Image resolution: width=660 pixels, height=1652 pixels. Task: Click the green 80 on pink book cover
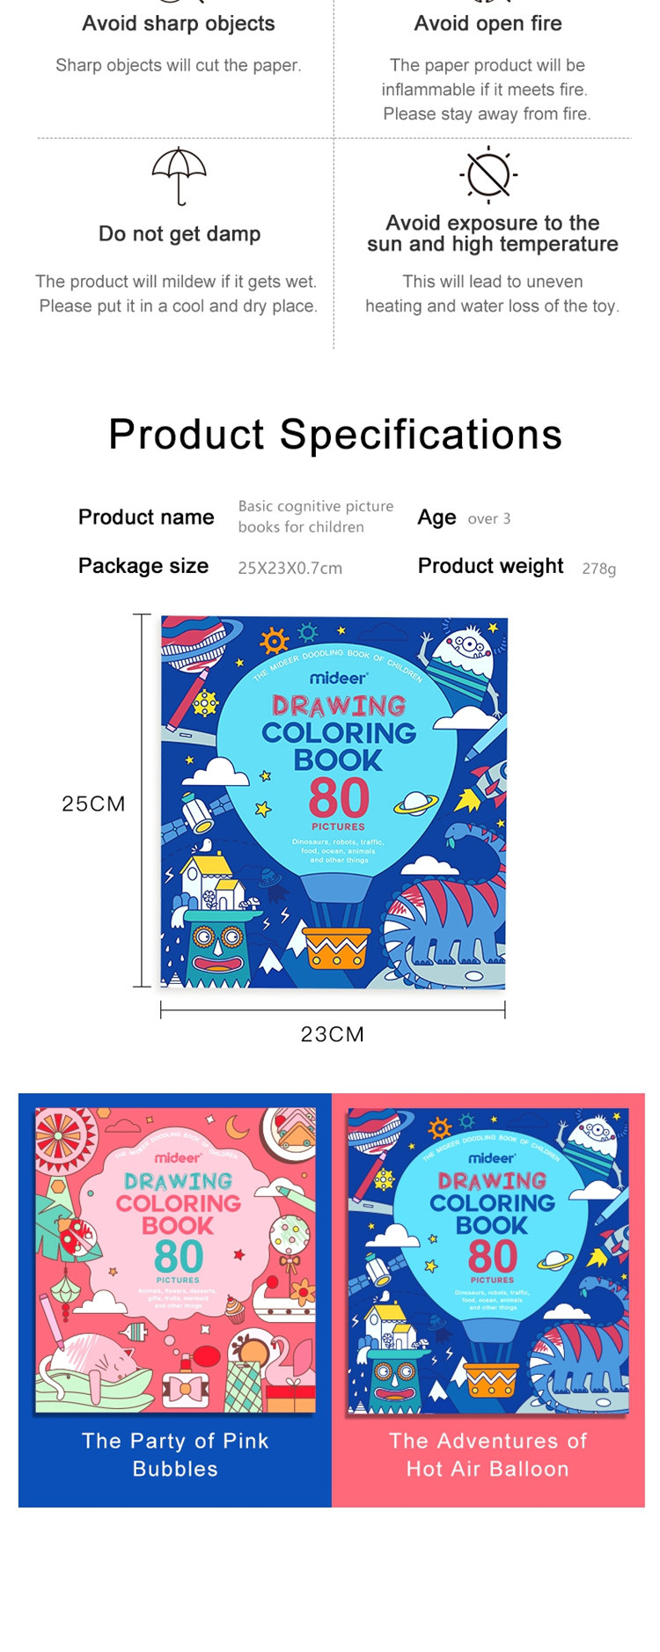pos(178,1256)
